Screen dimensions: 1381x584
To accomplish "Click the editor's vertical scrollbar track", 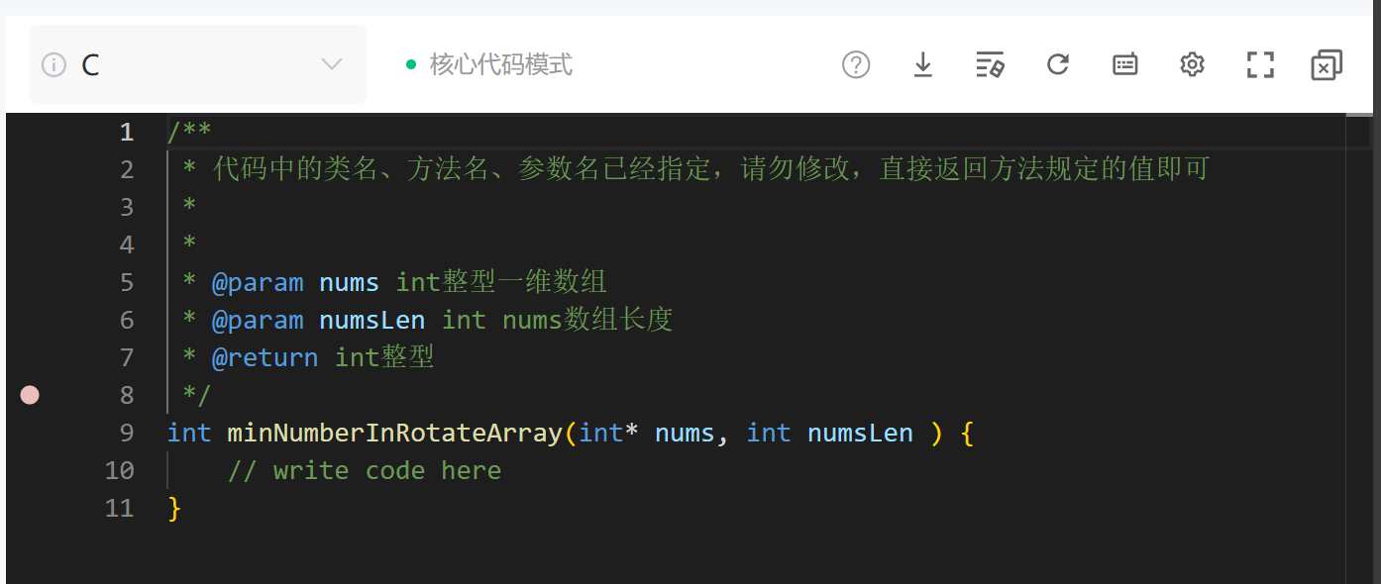I will (1359, 348).
